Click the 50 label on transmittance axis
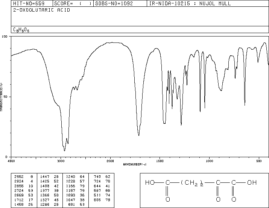The height and width of the screenshot is (208, 269). pyautogui.click(x=5, y=97)
